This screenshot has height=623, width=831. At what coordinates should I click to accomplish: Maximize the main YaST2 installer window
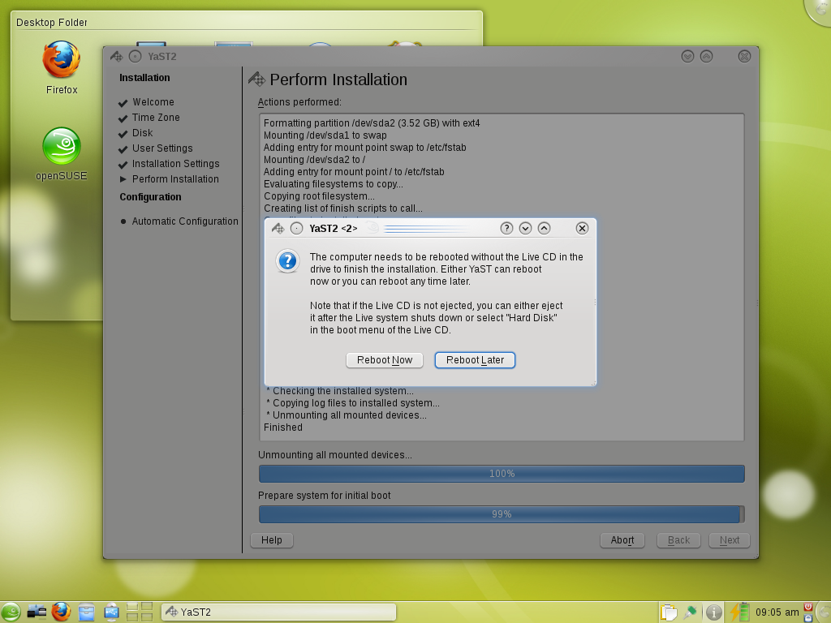[x=707, y=57]
